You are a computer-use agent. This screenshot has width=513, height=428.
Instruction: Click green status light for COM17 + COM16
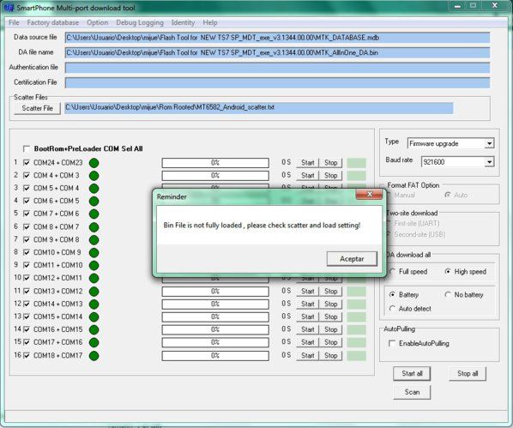click(94, 342)
